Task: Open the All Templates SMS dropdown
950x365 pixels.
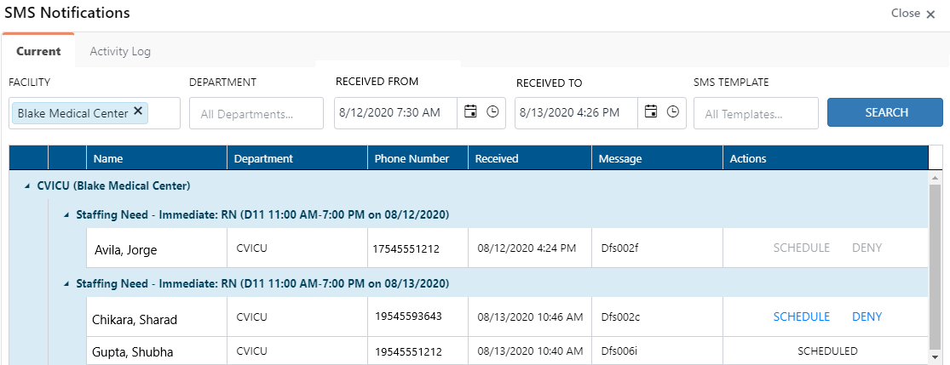Action: click(755, 113)
